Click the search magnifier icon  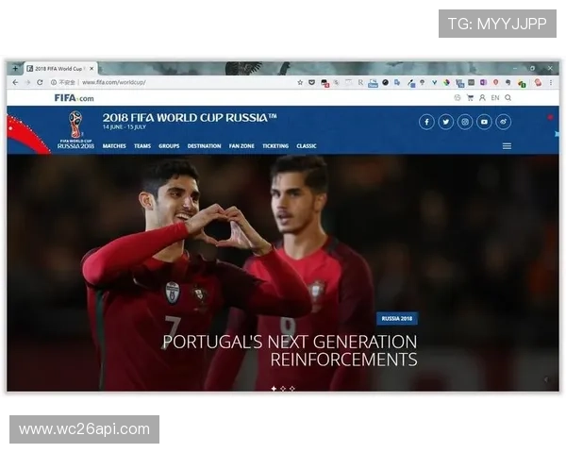tap(508, 97)
